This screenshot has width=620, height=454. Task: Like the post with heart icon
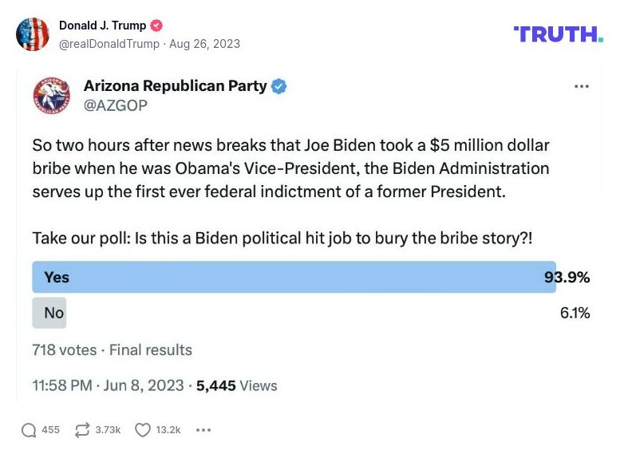pos(143,430)
